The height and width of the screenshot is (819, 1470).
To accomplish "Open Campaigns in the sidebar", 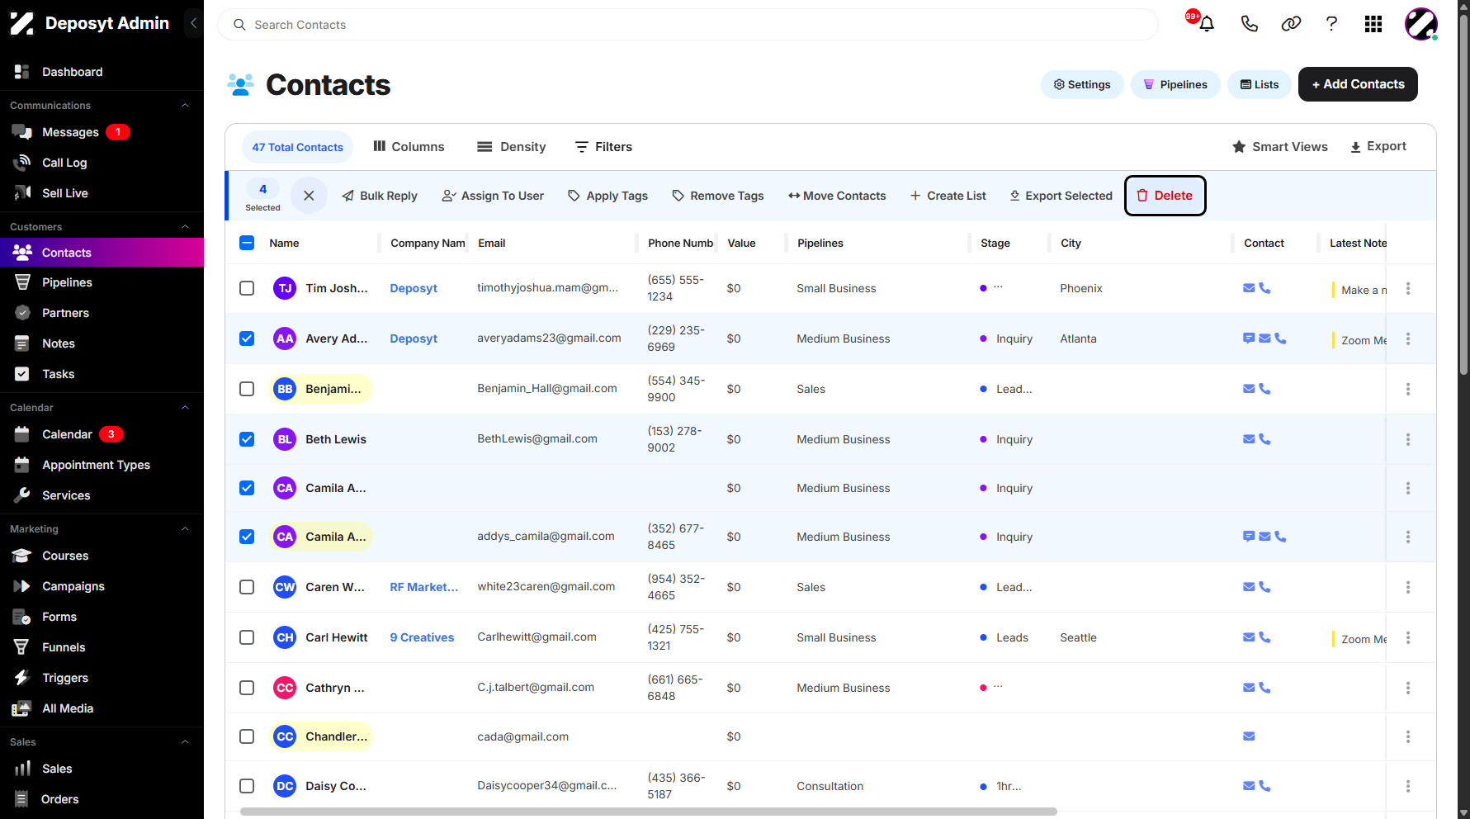I will (x=73, y=586).
